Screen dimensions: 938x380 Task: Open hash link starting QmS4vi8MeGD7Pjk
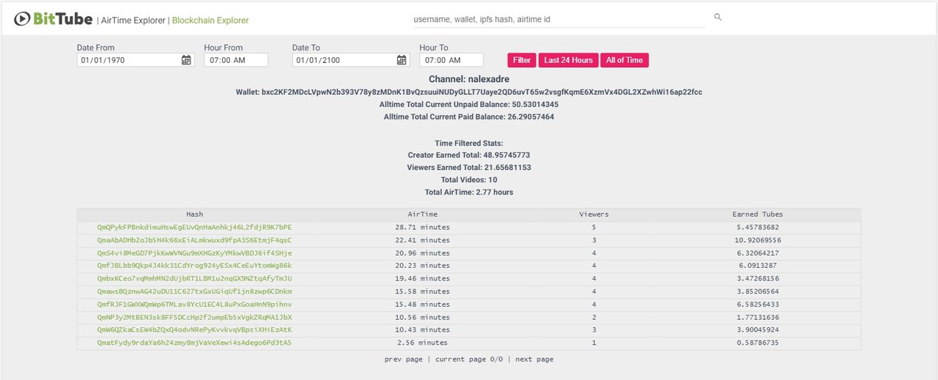(194, 253)
